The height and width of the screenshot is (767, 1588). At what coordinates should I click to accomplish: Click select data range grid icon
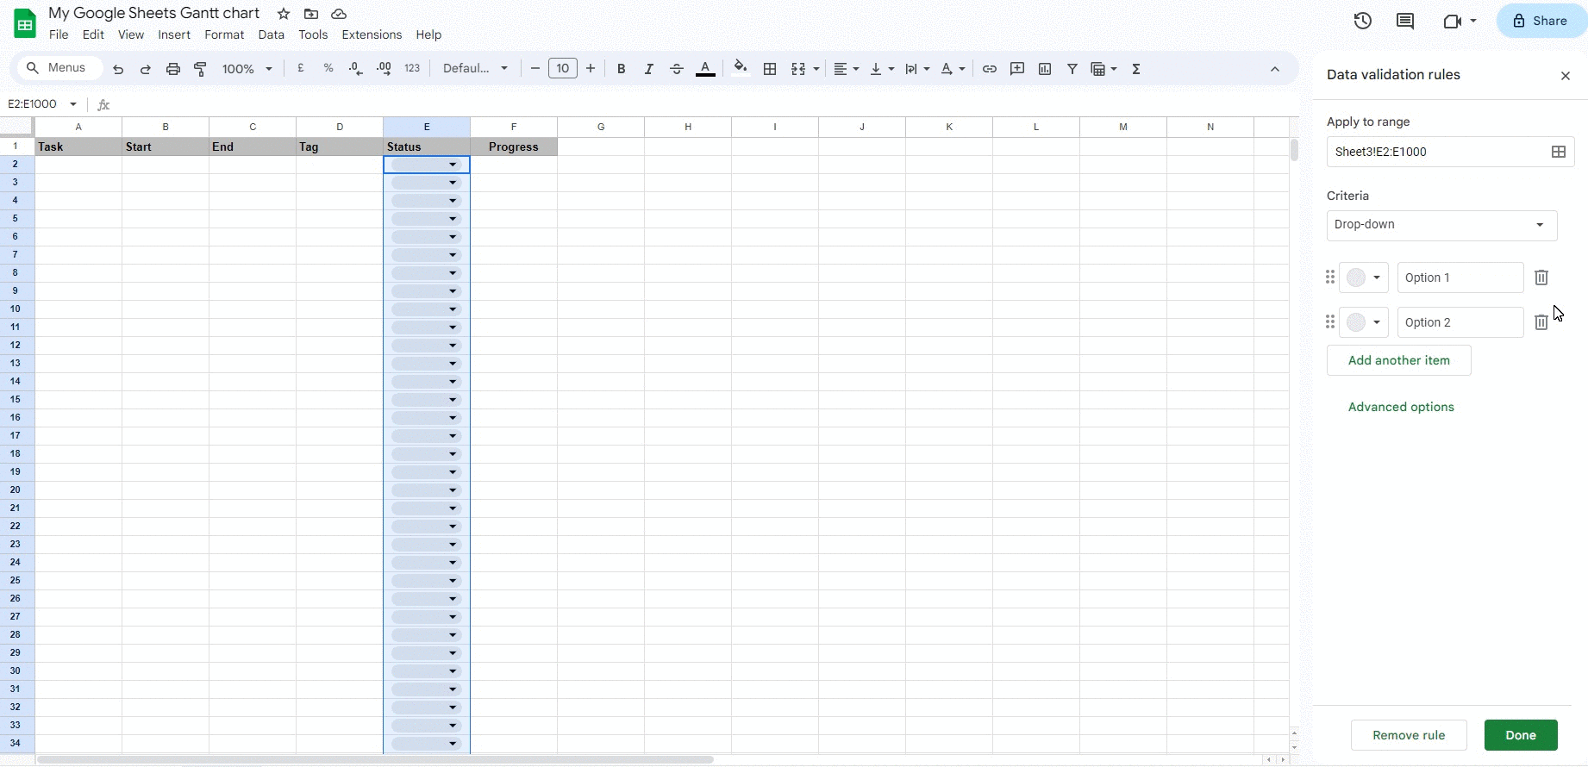click(x=1559, y=152)
